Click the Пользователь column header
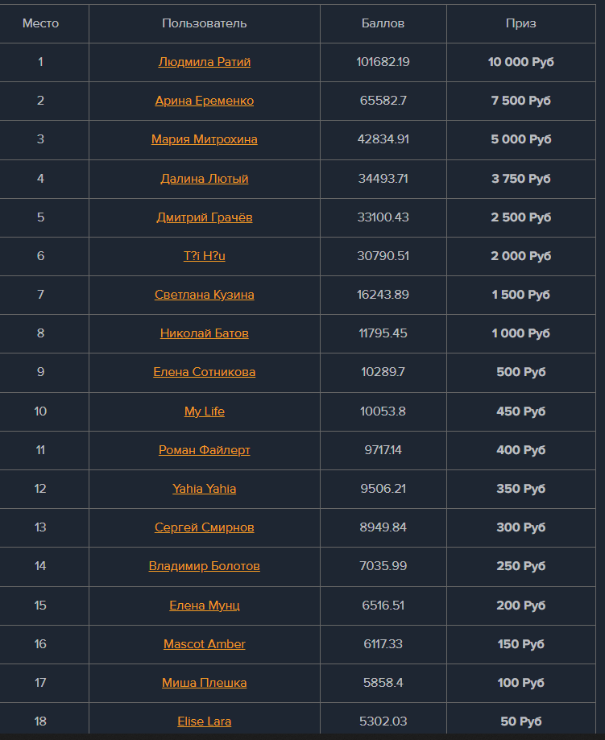The image size is (605, 740). 205,23
